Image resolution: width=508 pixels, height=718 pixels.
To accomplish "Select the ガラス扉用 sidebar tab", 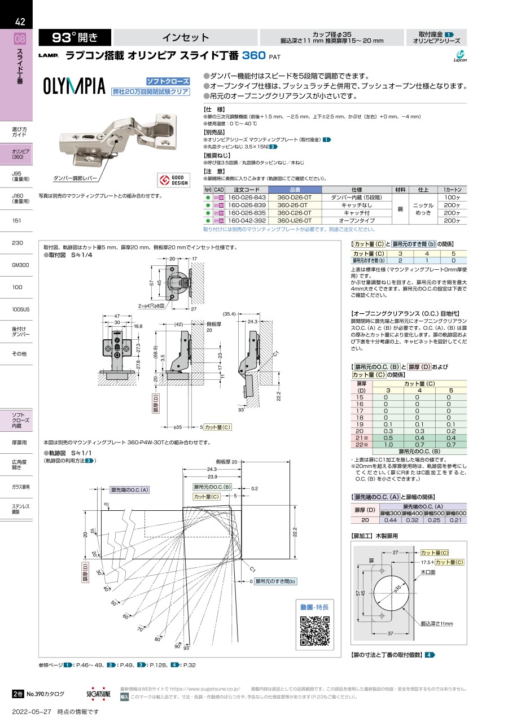I will (17, 487).
